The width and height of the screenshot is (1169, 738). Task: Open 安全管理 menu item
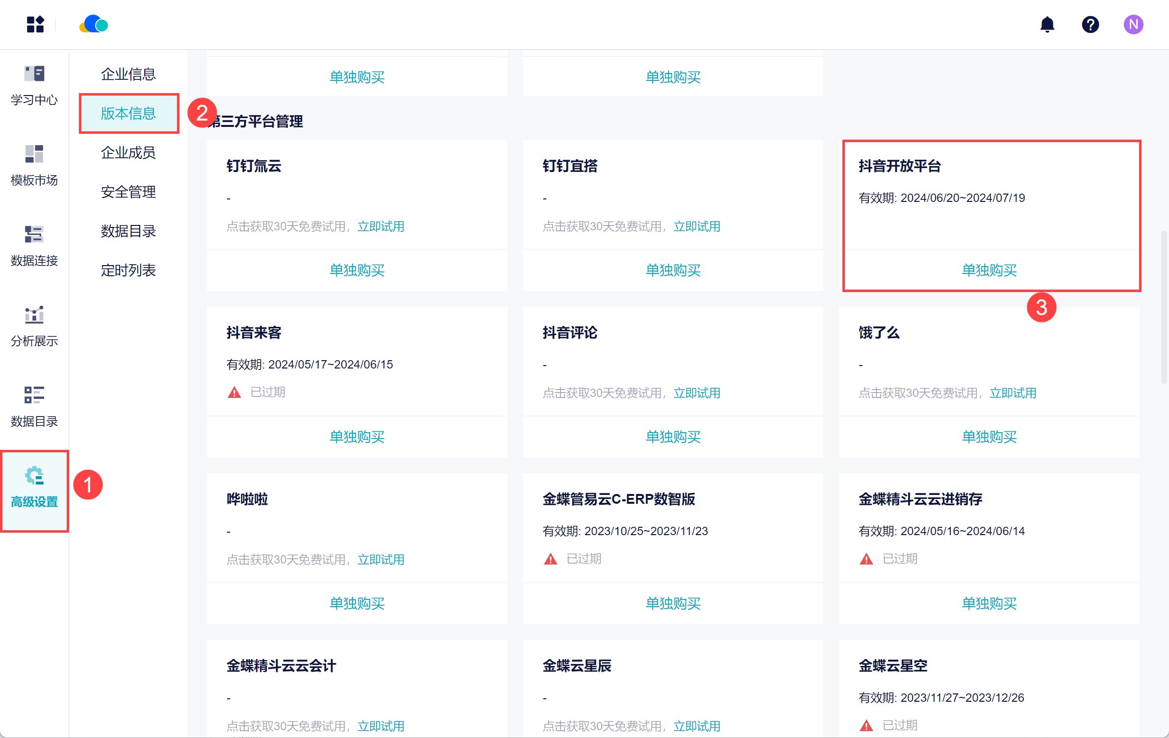(128, 192)
